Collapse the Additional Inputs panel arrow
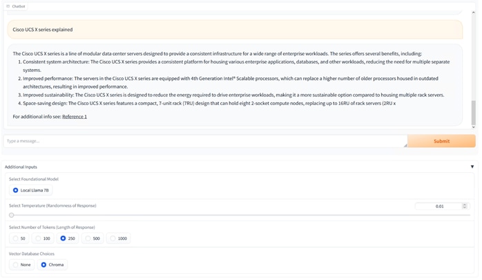 point(472,167)
